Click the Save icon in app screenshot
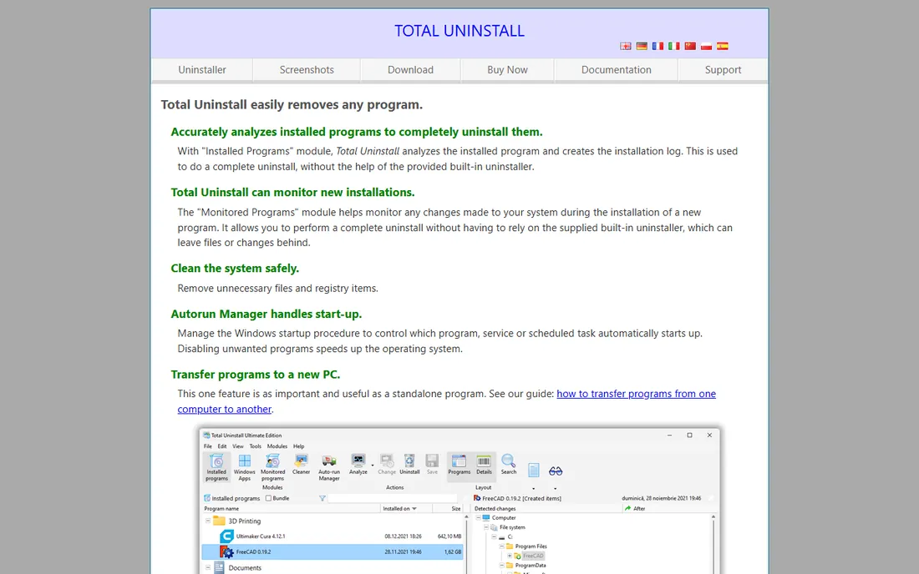This screenshot has height=574, width=919. point(432,464)
